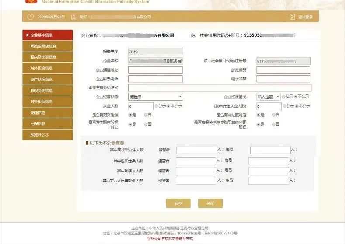The width and height of the screenshot is (345, 244).
Task: Open 股东及出资信息 menu item
Action: (x=48, y=57)
